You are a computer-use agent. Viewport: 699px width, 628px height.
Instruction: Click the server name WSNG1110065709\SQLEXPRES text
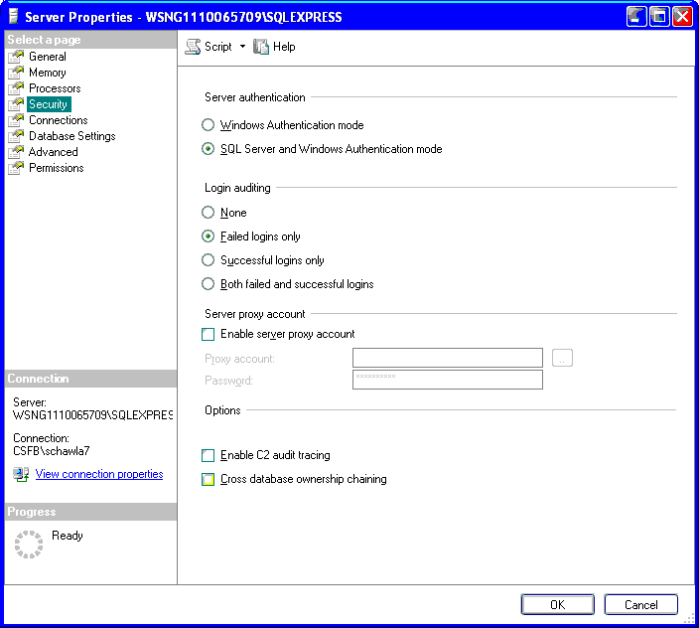(92, 415)
